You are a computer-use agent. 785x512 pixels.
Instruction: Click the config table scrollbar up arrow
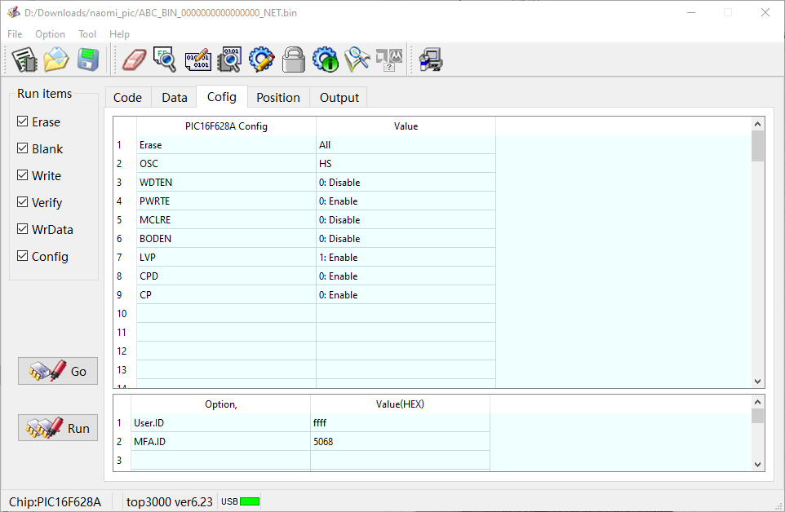757,123
